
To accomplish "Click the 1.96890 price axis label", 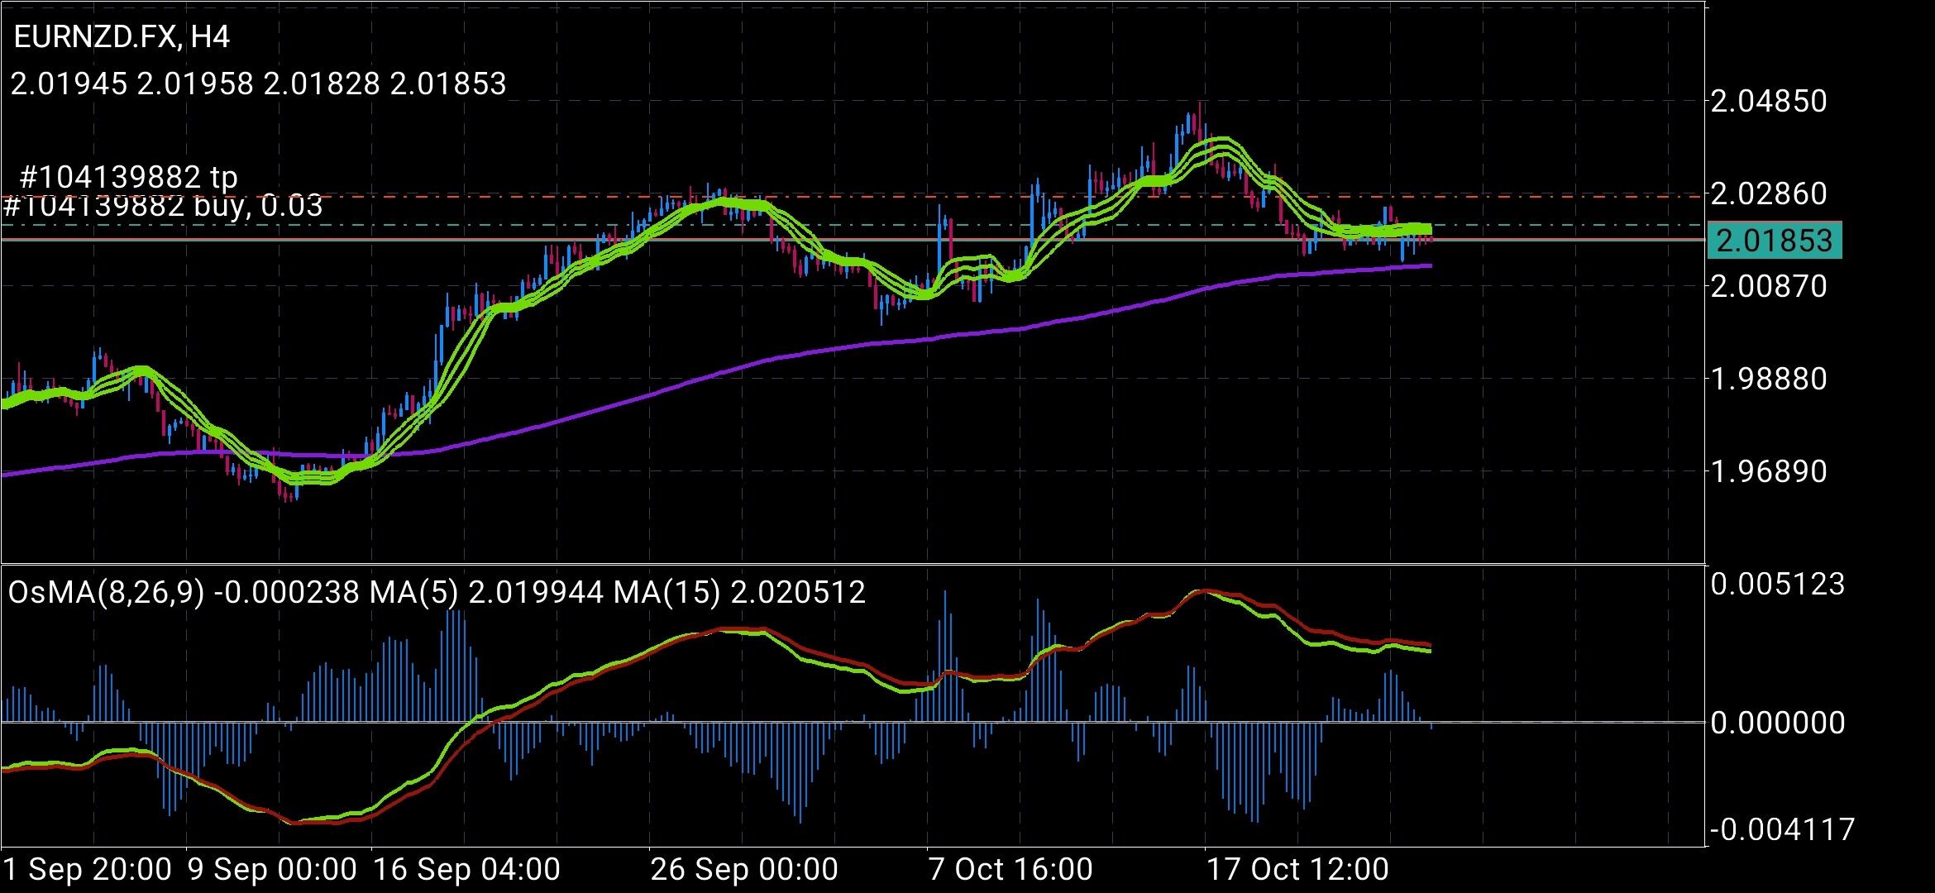I will coord(1769,471).
